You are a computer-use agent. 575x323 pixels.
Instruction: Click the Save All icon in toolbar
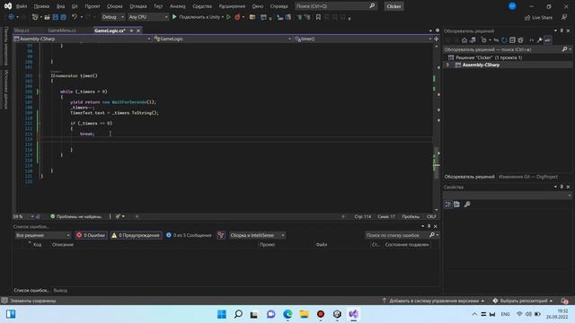pos(63,17)
